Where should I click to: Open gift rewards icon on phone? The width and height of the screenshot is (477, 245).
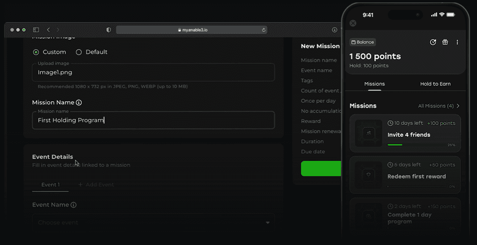(445, 42)
